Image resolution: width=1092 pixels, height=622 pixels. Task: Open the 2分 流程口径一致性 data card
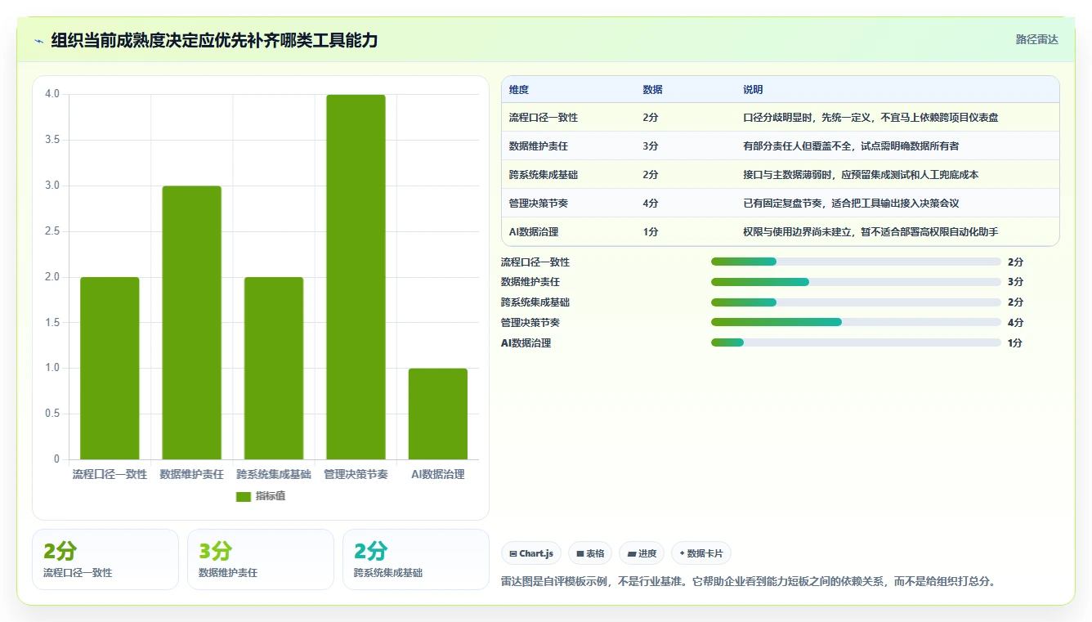coord(105,559)
